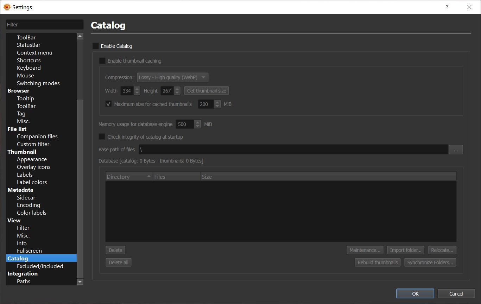The height and width of the screenshot is (304, 481).
Task: Click the Cancel button
Action: point(456,294)
